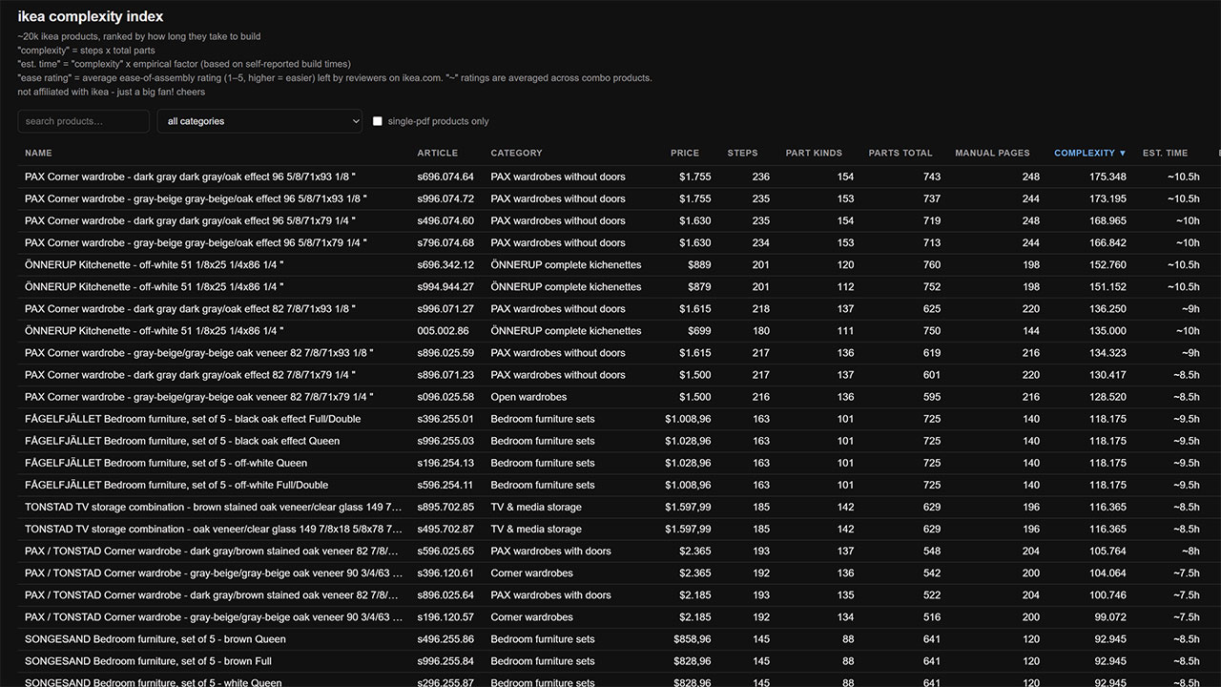
Task: Select article number s396.255.01
Action: (445, 418)
